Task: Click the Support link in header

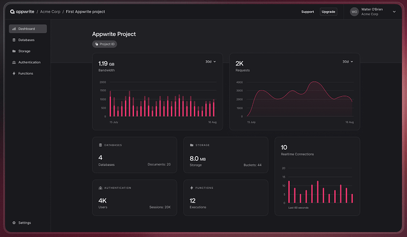Action: (307, 12)
